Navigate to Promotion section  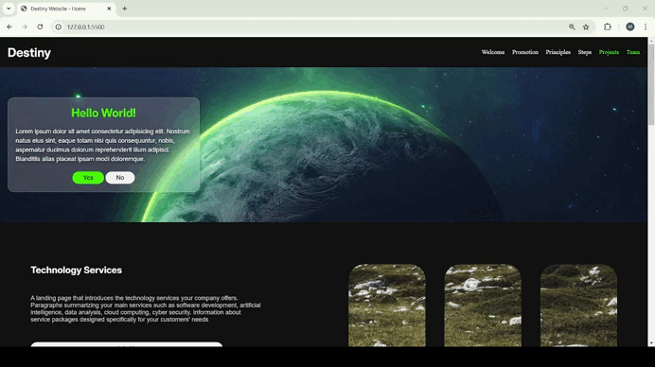point(525,52)
